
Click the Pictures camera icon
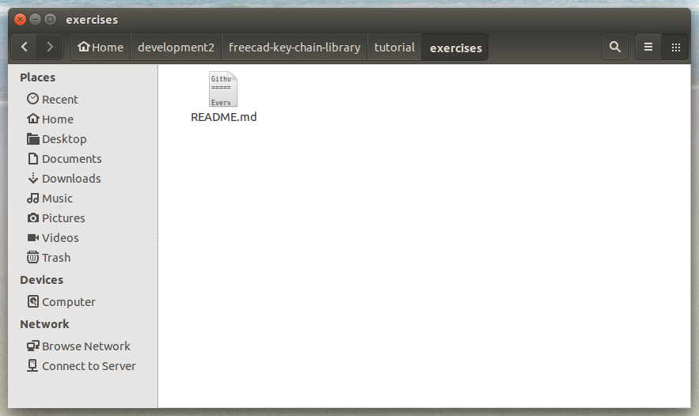pos(32,217)
